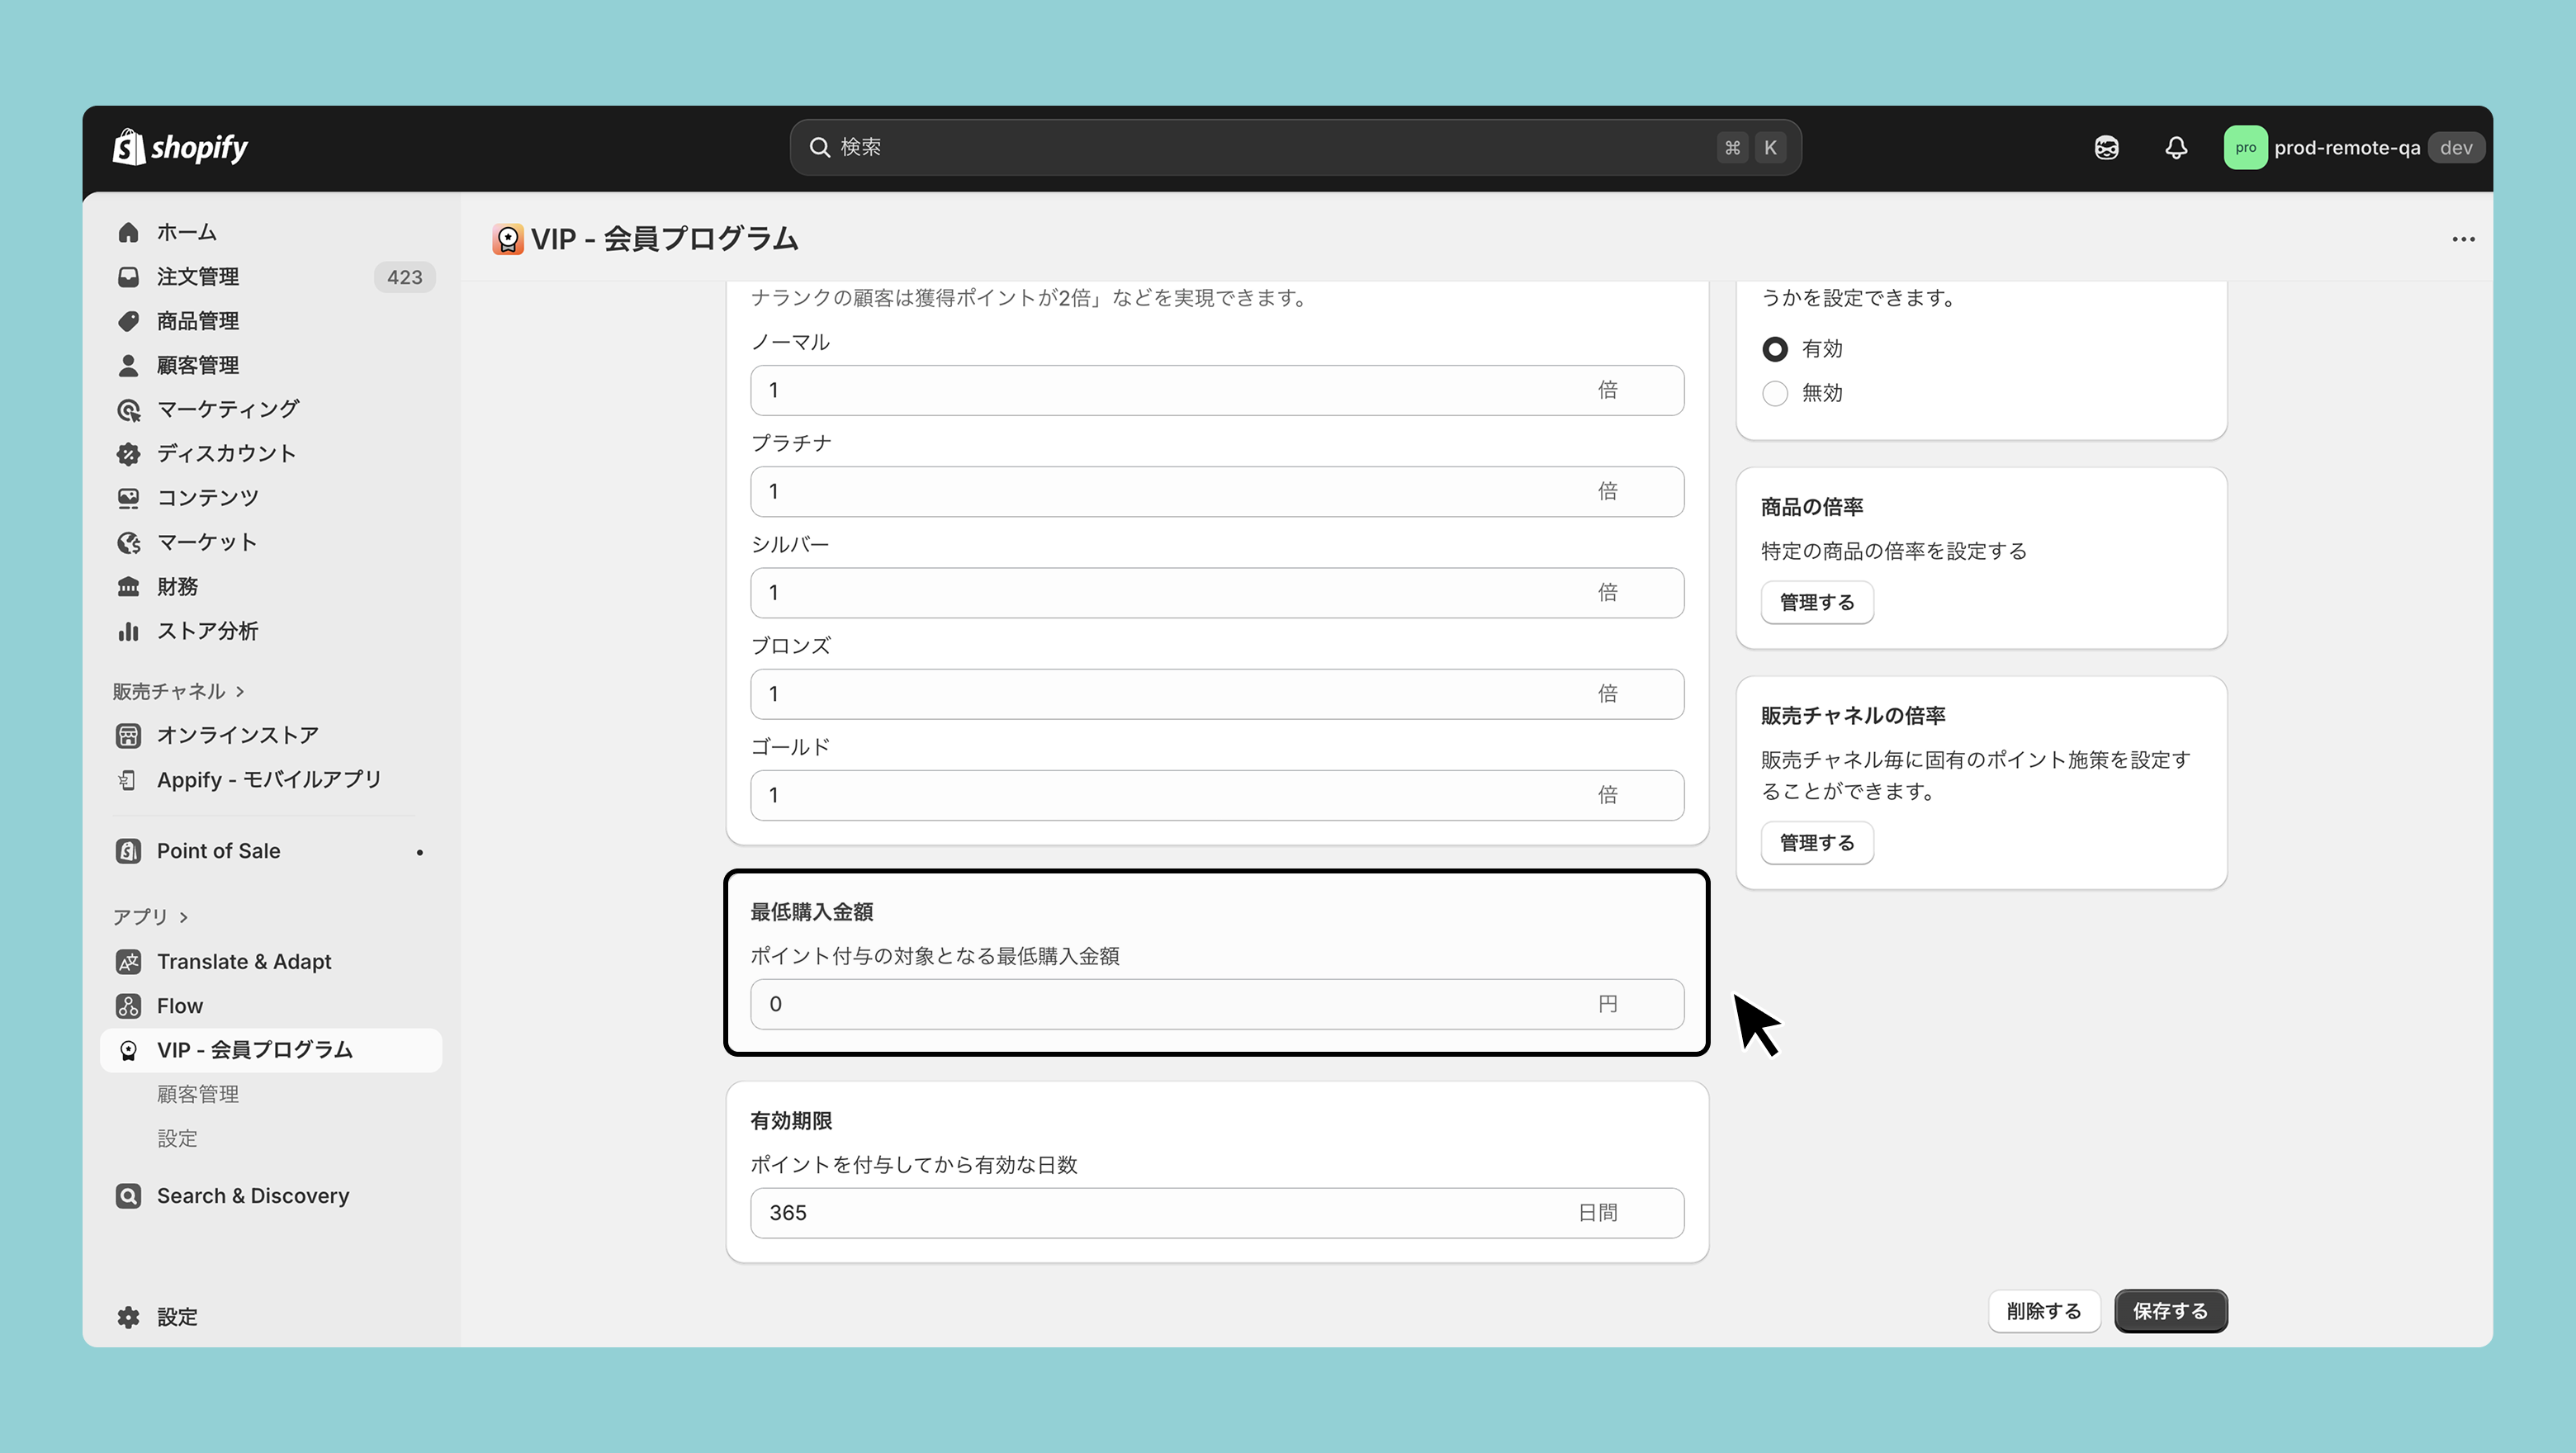Open the three-dot more actions menu
Image resolution: width=2576 pixels, height=1453 pixels.
[2463, 239]
